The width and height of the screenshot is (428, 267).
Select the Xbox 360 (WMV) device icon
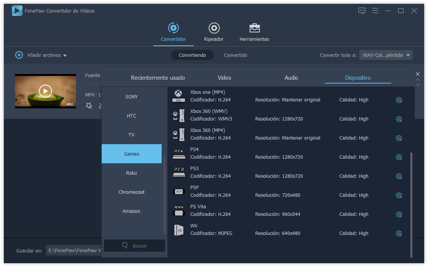pyautogui.click(x=178, y=115)
